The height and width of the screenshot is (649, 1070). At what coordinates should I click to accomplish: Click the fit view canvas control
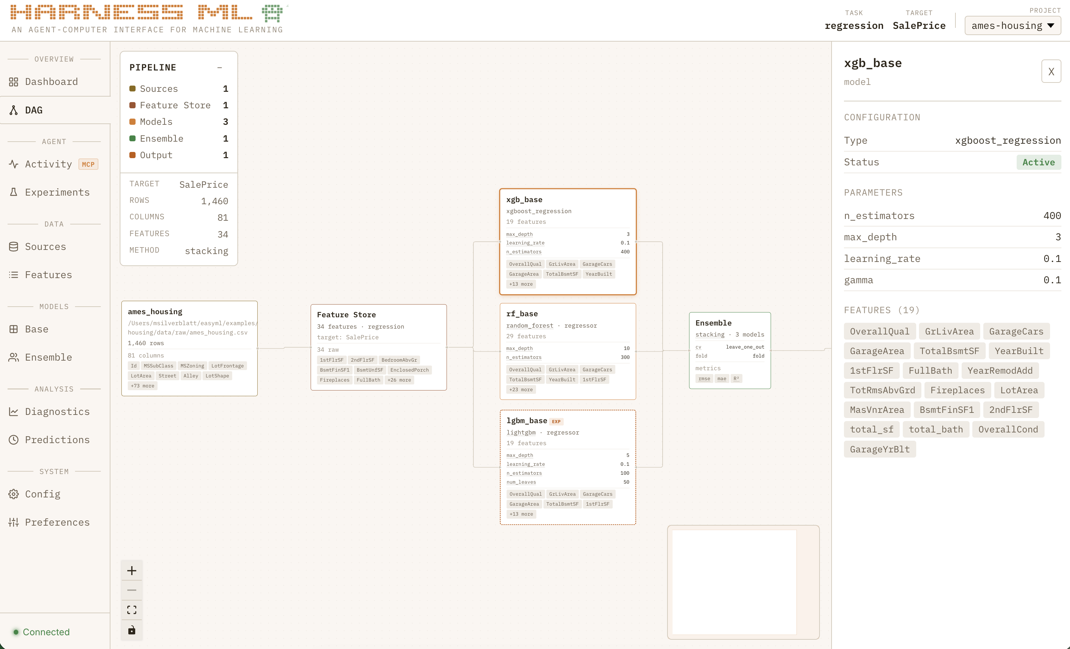point(131,610)
